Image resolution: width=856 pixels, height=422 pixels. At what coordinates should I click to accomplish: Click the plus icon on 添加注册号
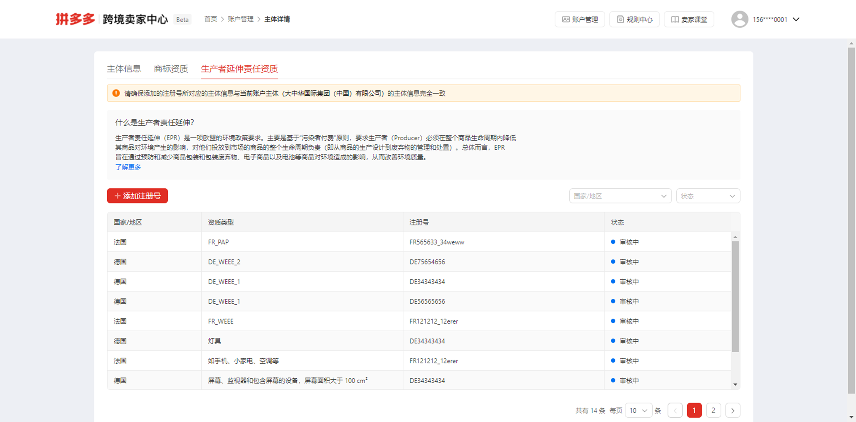pyautogui.click(x=118, y=196)
